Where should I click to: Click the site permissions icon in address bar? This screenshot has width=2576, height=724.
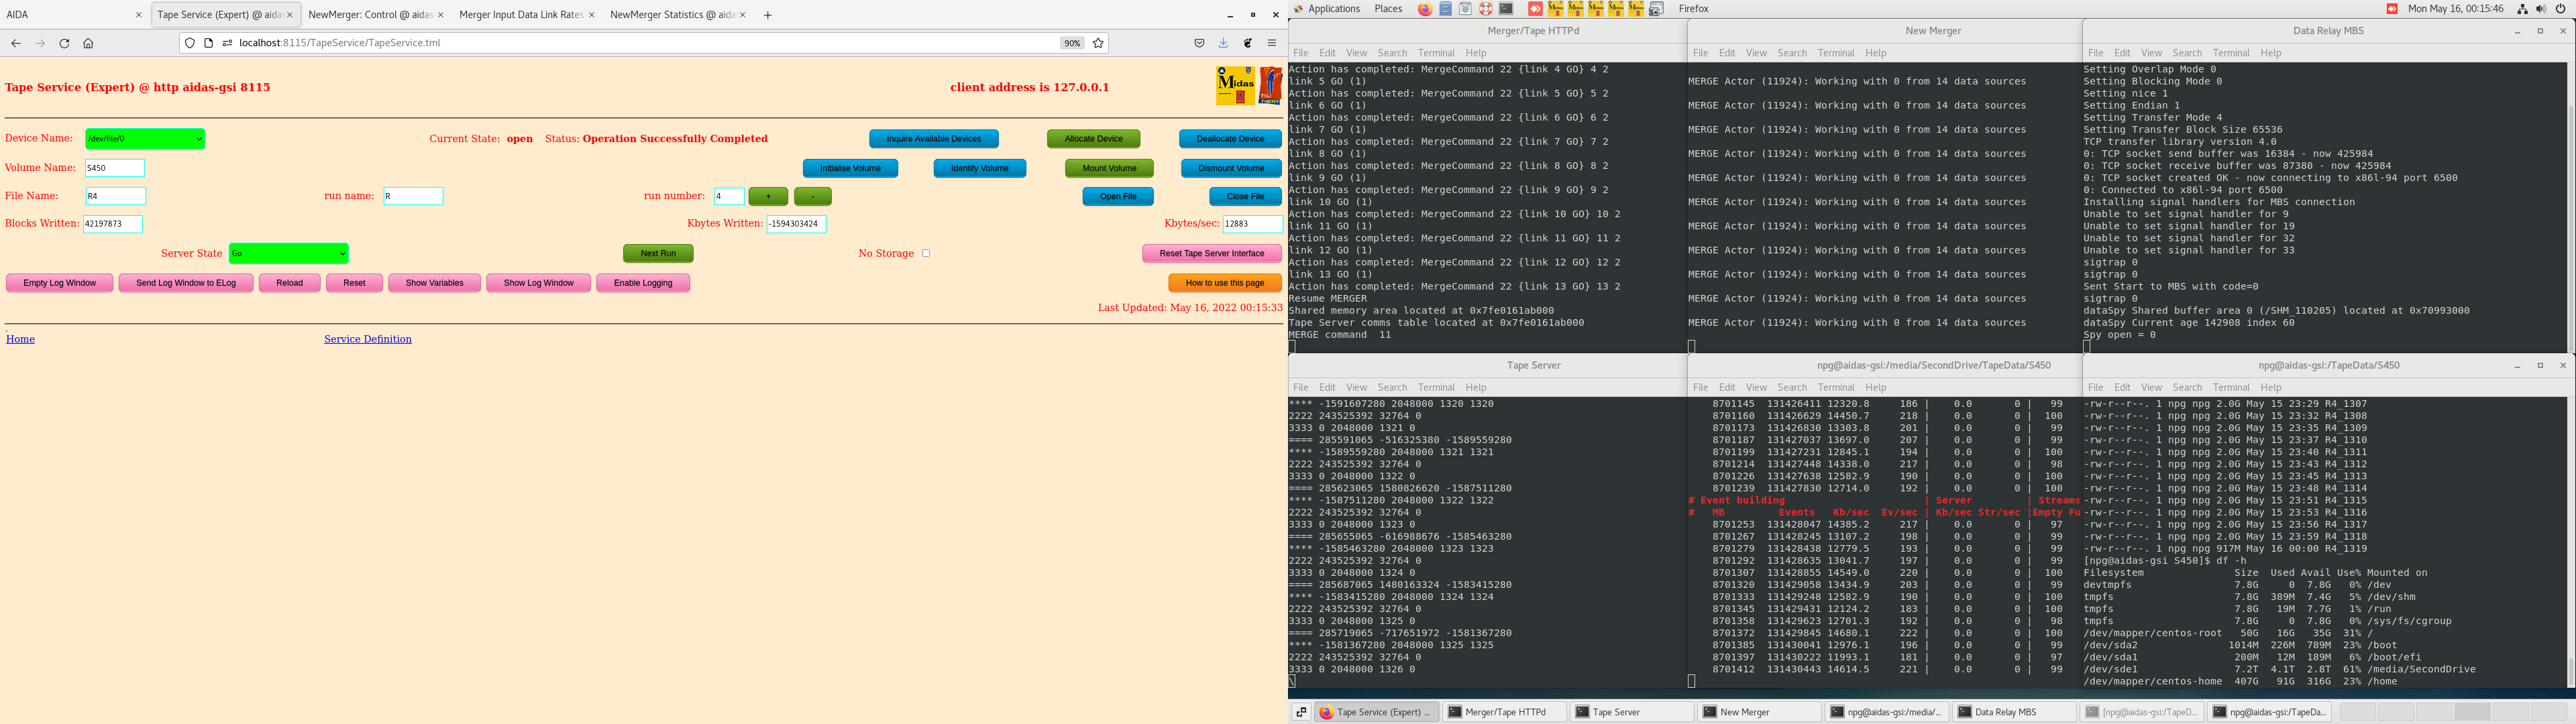click(x=227, y=43)
